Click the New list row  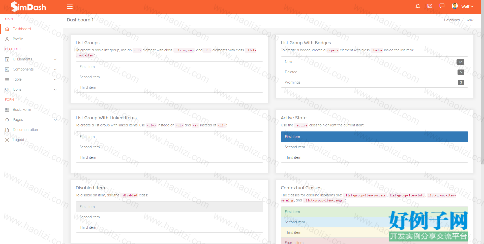(374, 62)
